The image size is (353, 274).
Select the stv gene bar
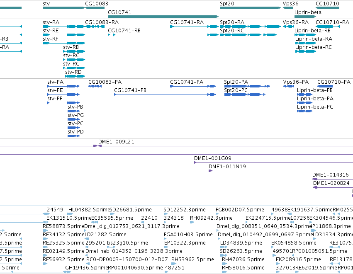point(64,8)
